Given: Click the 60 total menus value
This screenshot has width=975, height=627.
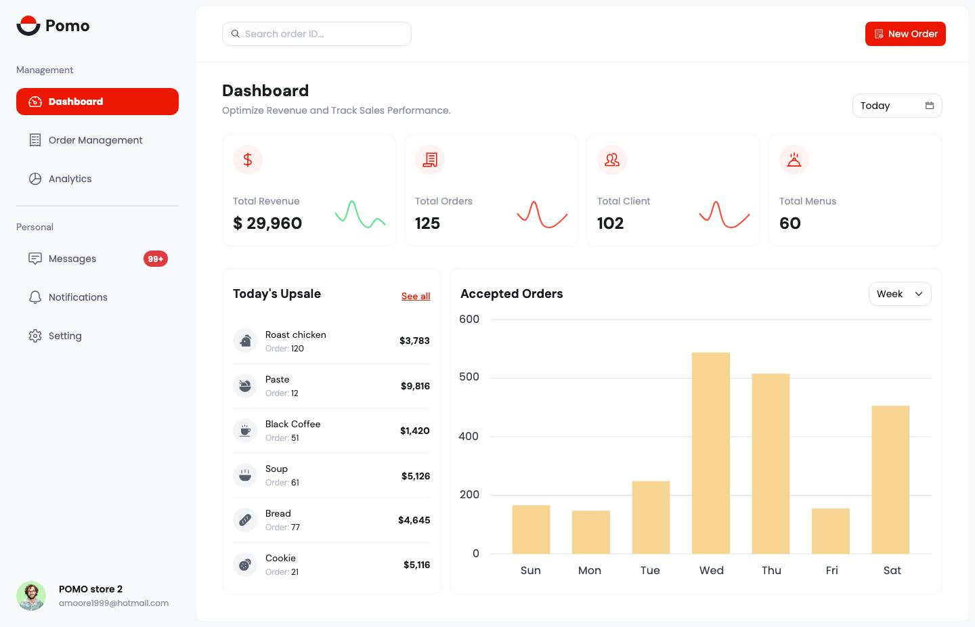Looking at the screenshot, I should (790, 223).
